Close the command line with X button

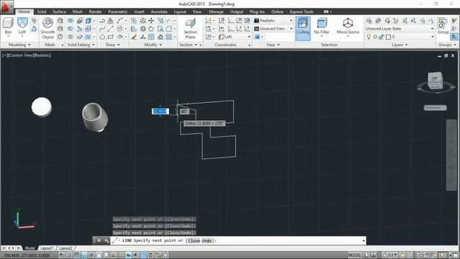coord(99,240)
